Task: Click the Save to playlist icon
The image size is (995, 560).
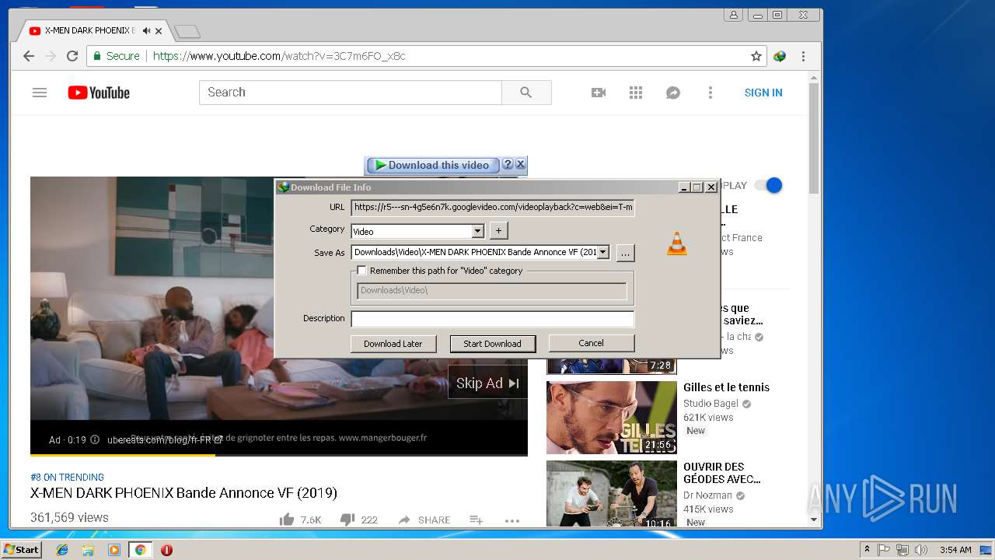Action: (477, 520)
